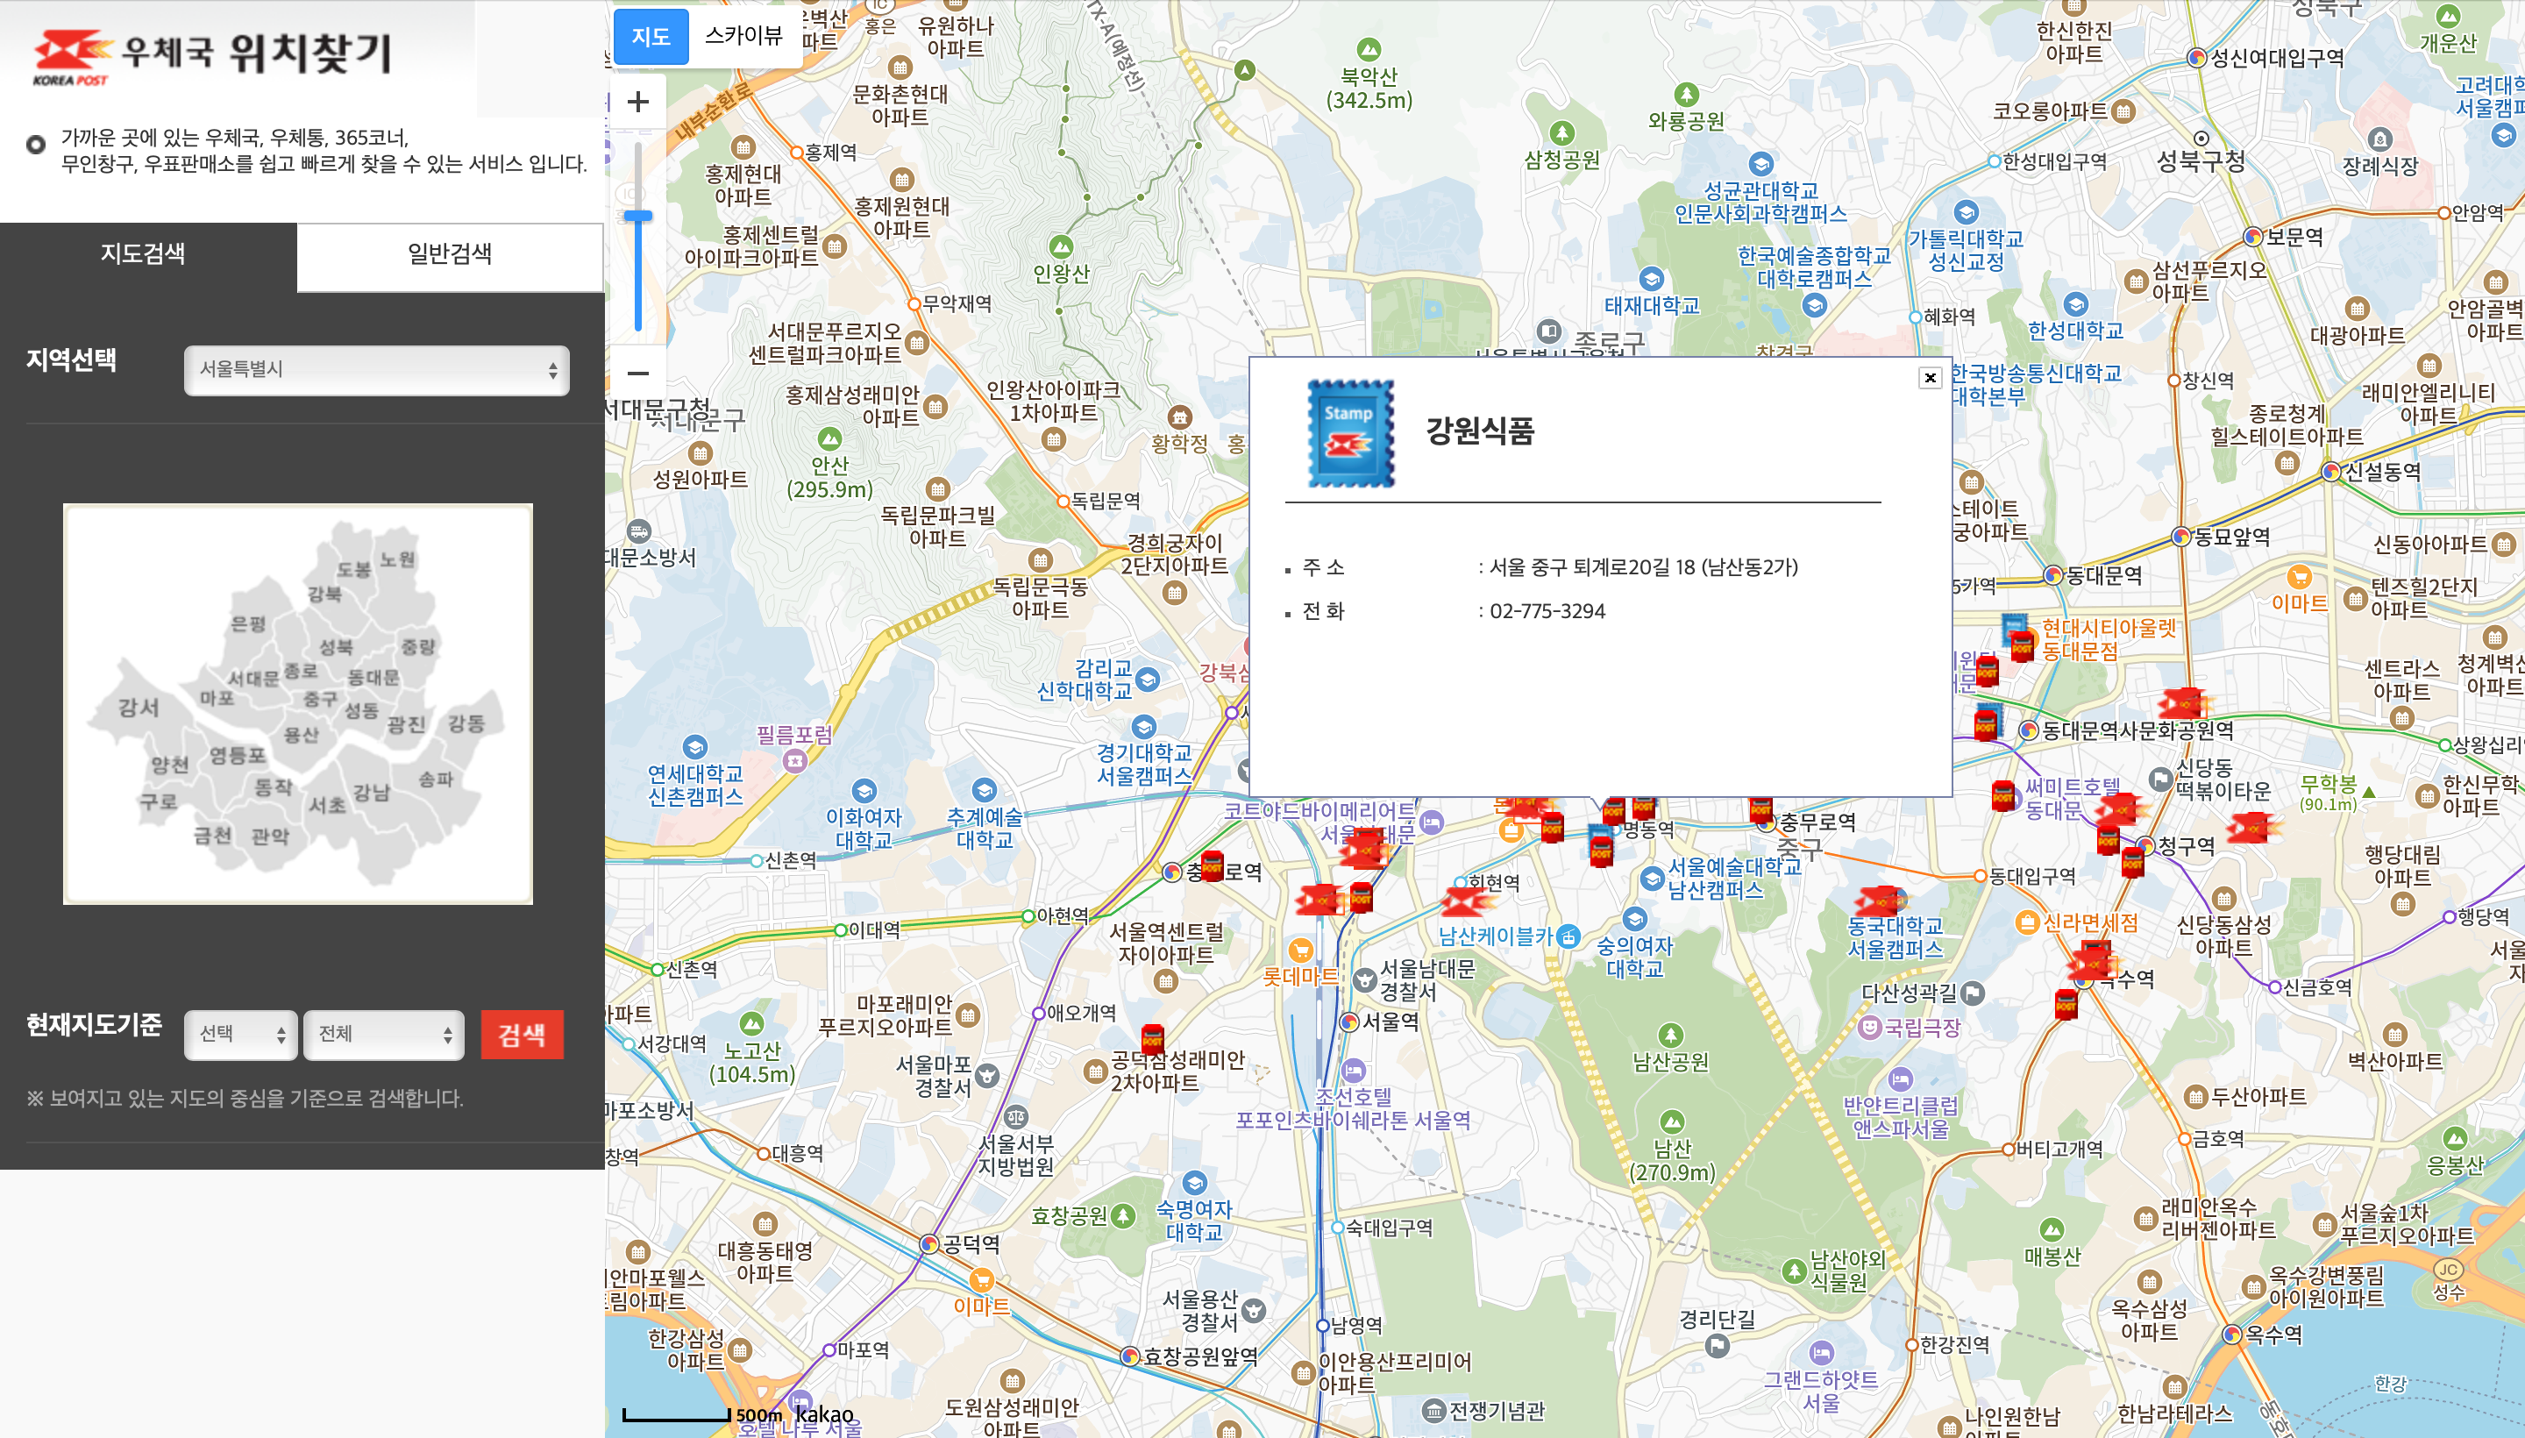Screen dimensions: 2525x1438
Task: Select the 일반검색 tab
Action: pos(449,253)
